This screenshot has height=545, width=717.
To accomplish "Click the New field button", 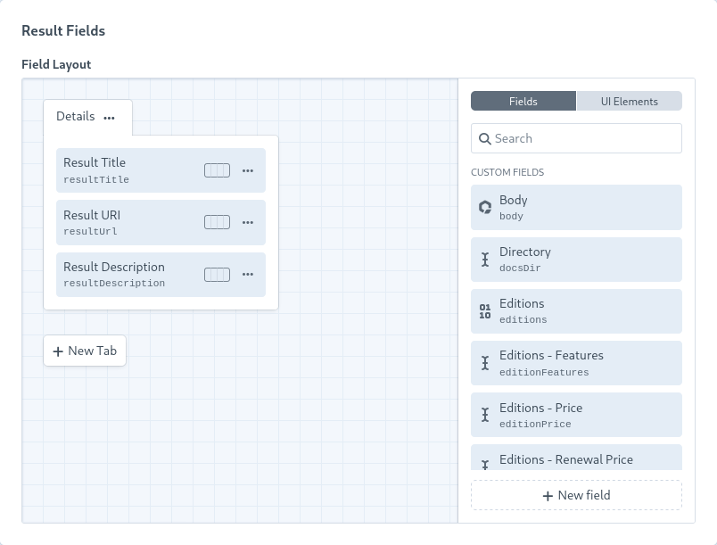I will pyautogui.click(x=576, y=495).
